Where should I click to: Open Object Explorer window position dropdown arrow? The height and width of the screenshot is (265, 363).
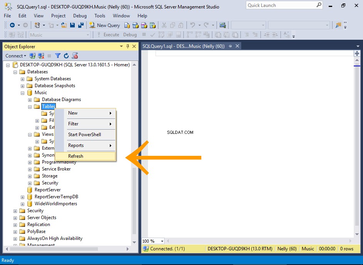(121, 46)
